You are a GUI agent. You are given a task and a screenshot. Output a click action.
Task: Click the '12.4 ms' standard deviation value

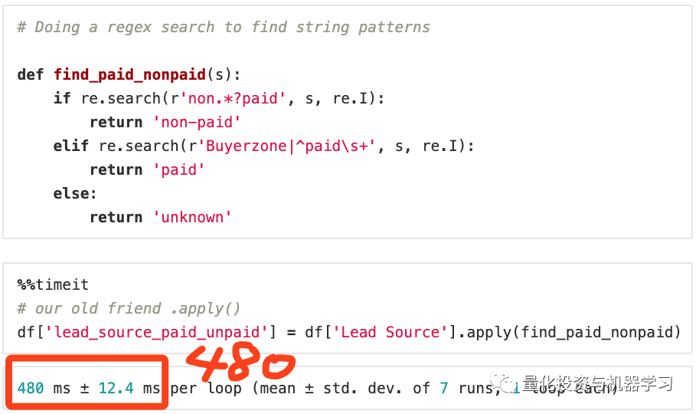(129, 388)
